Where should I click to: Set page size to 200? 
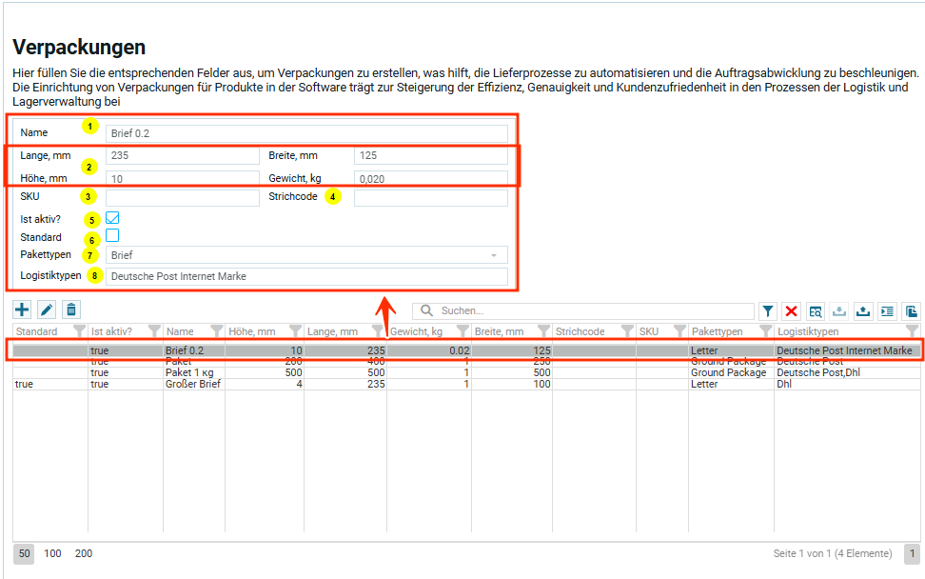[84, 553]
